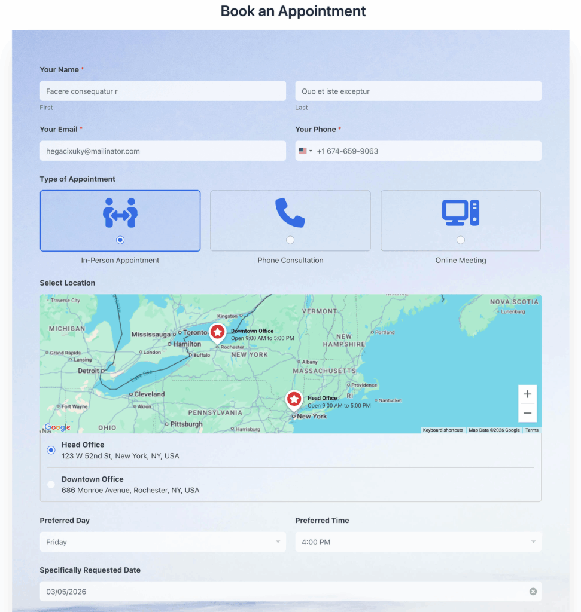Click the US flag on the phone field
581x612 pixels.
302,151
